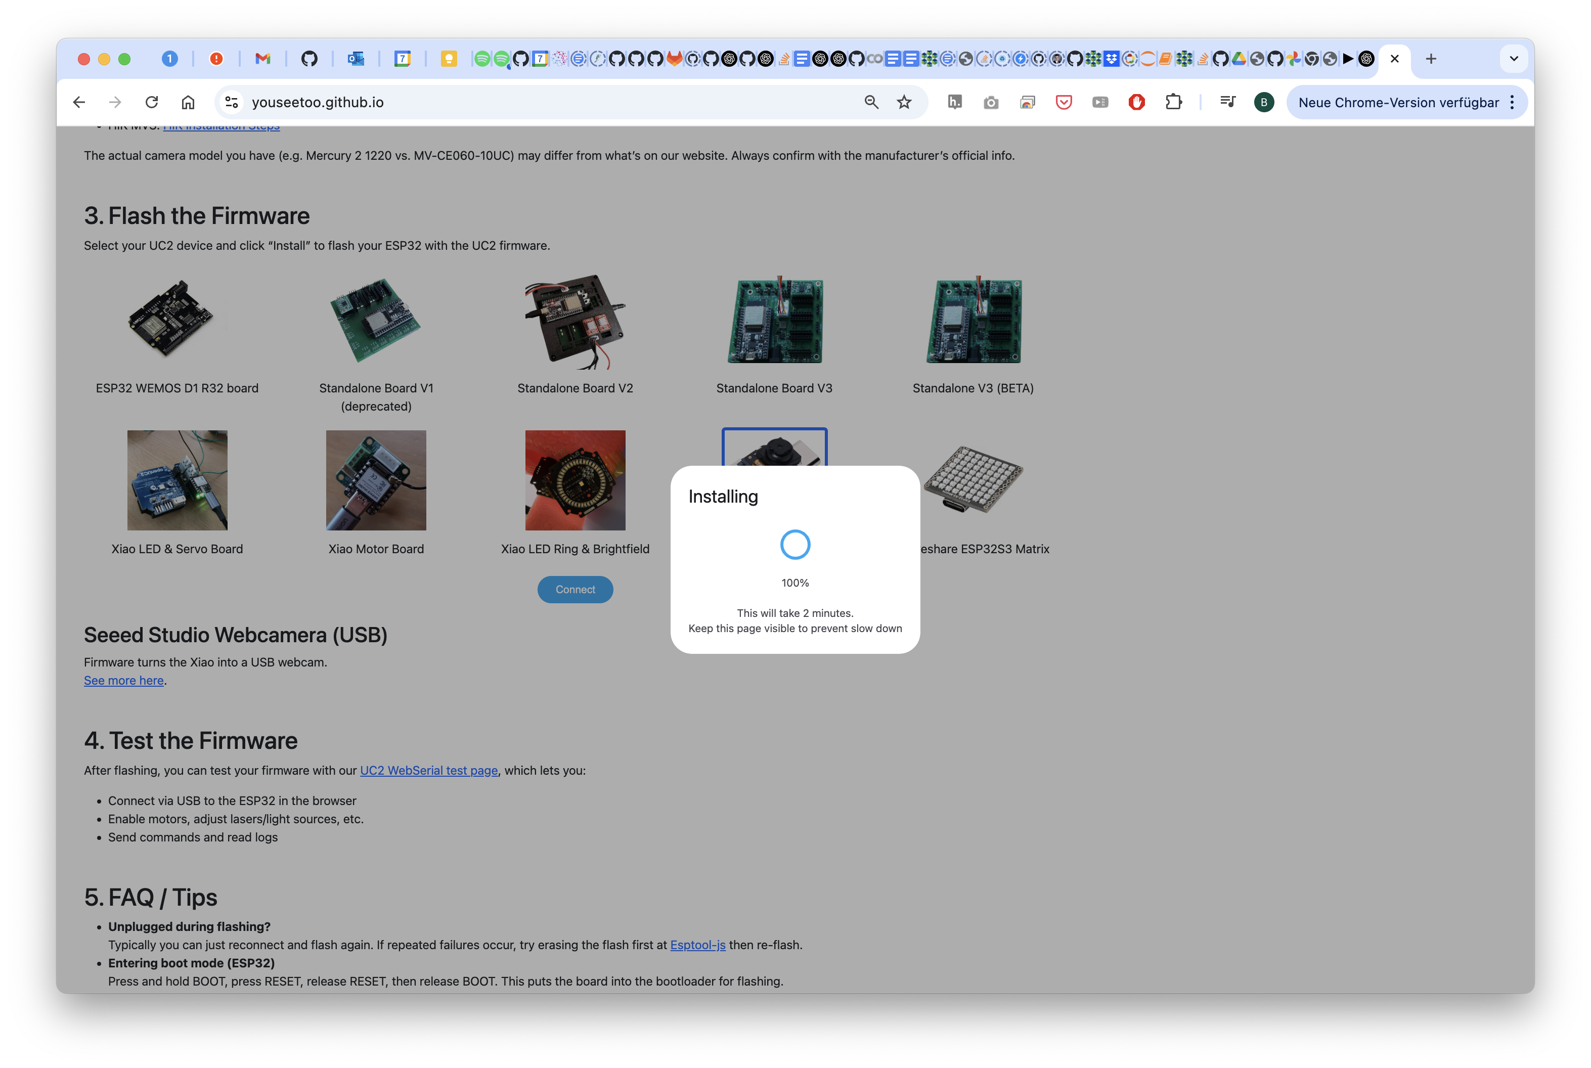Bookmark the page with the star icon

[904, 102]
